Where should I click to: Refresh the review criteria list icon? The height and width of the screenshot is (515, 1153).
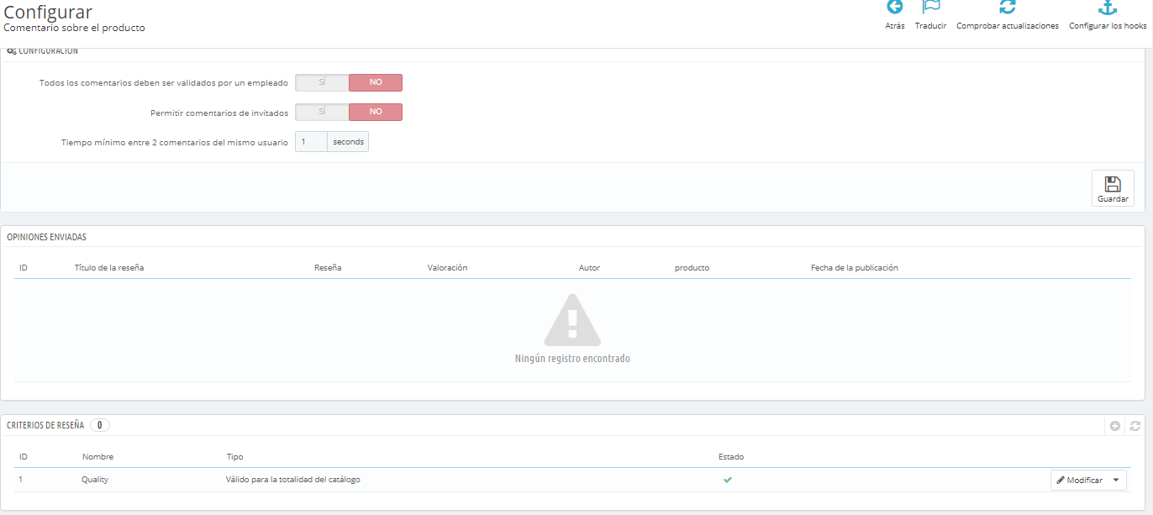pyautogui.click(x=1135, y=426)
